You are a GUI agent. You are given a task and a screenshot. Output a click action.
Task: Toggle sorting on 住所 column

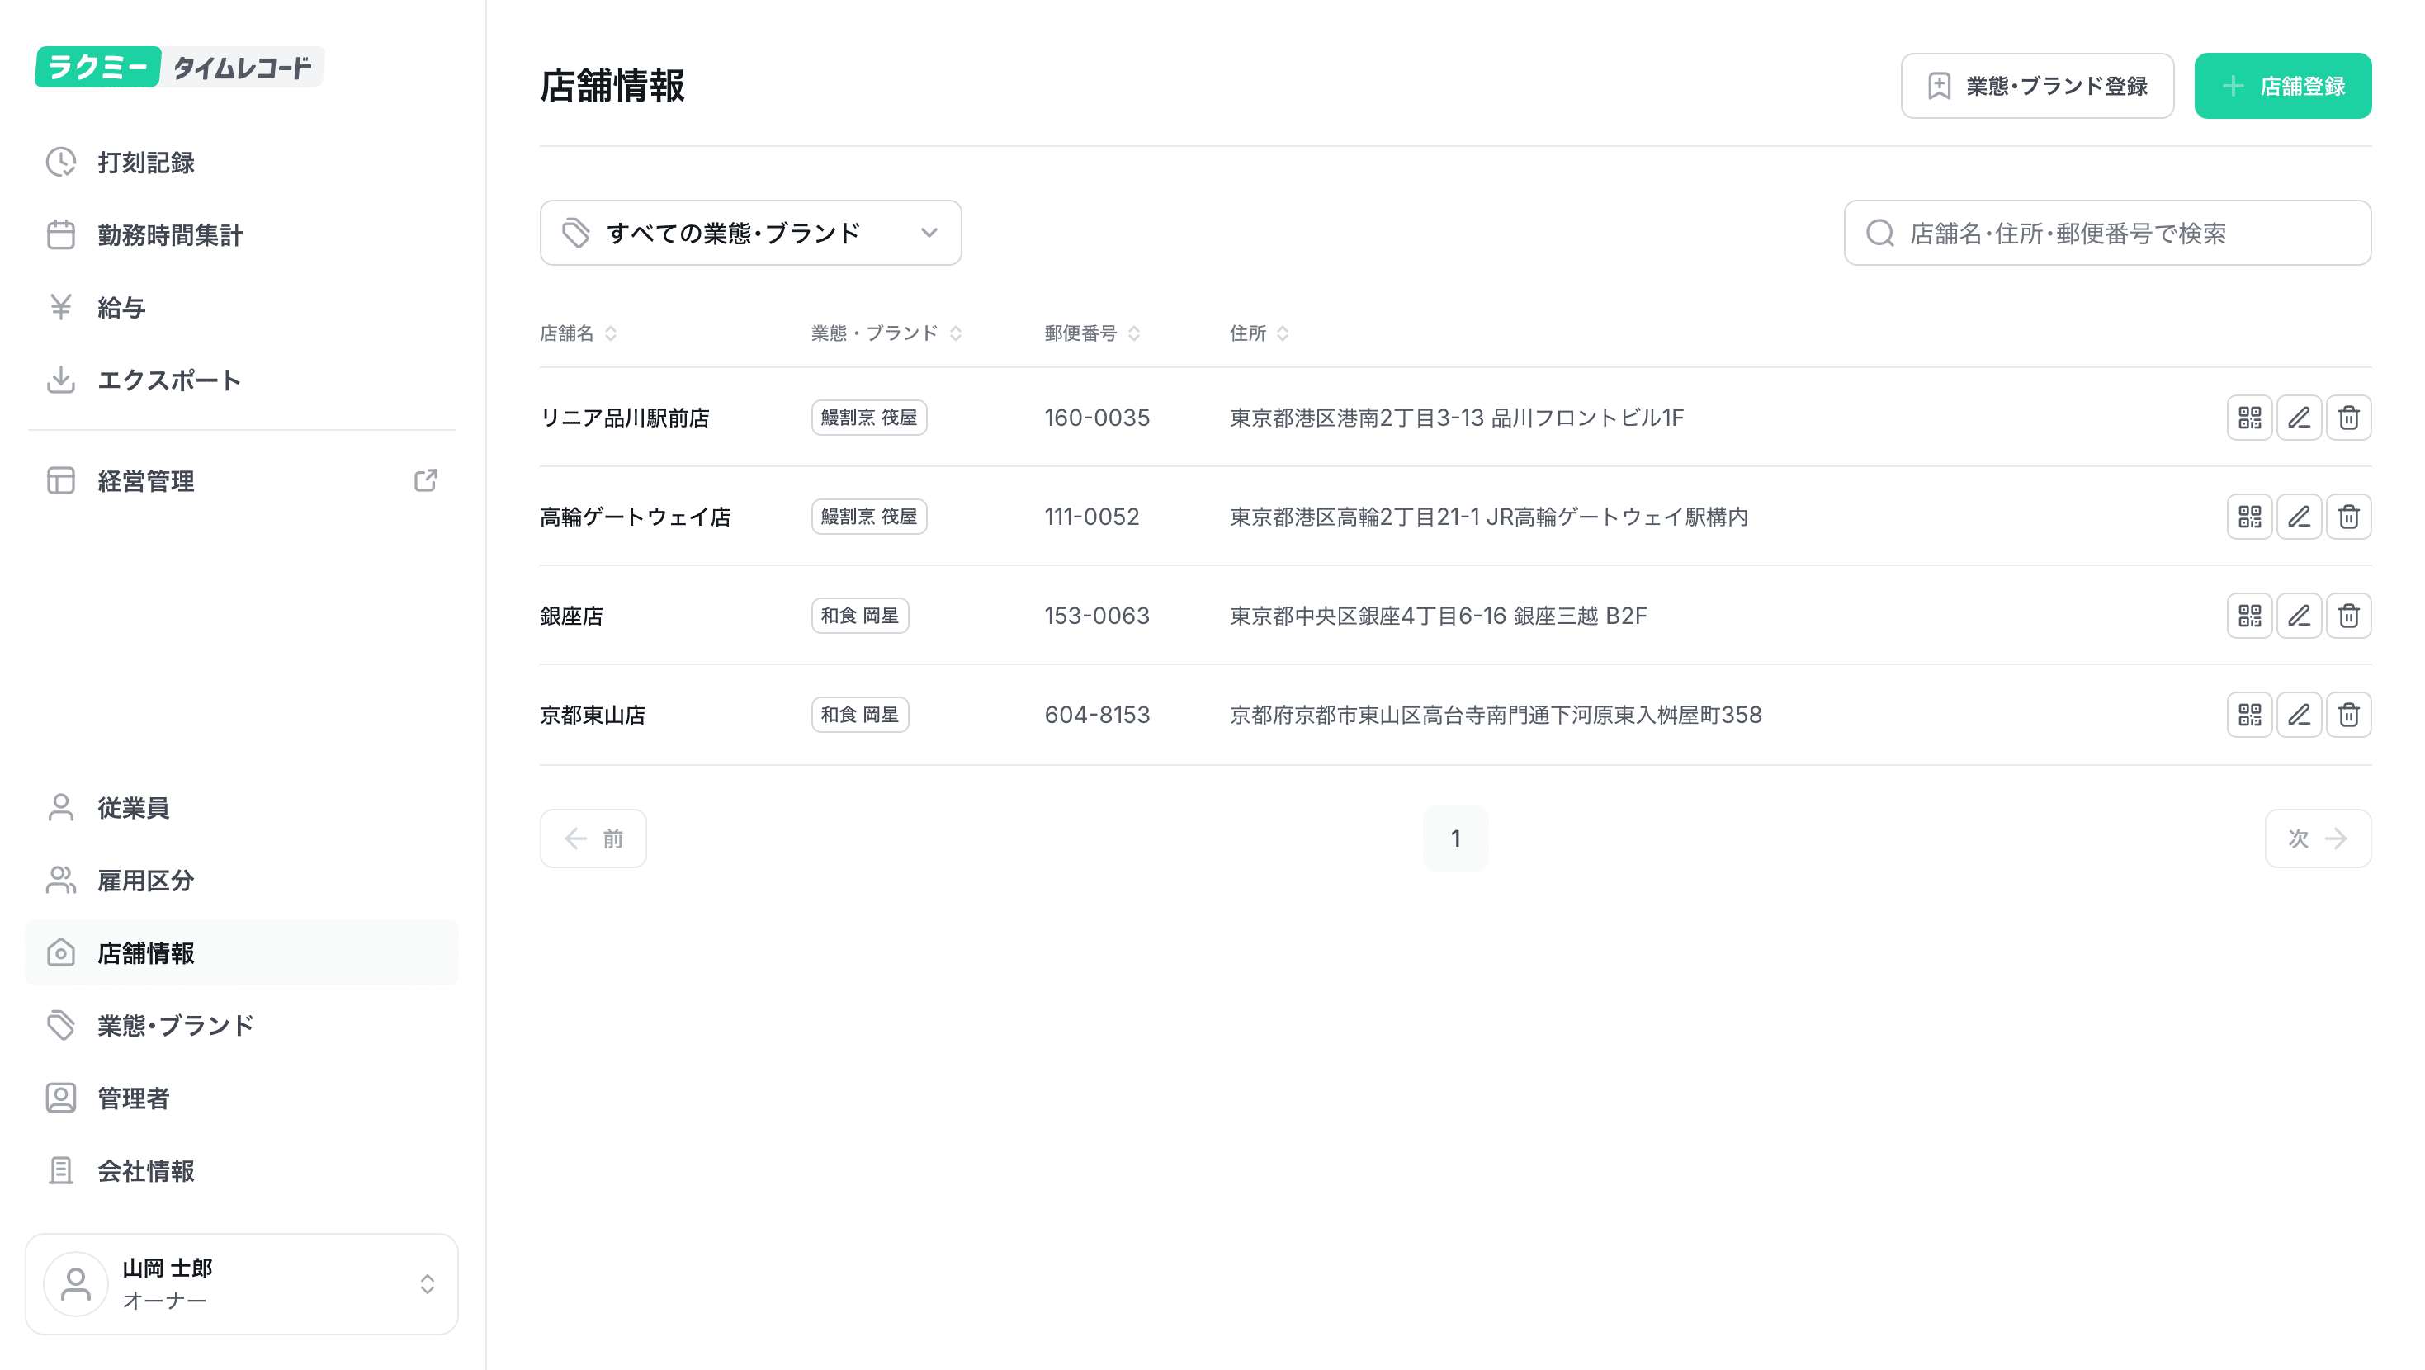pos(1282,333)
